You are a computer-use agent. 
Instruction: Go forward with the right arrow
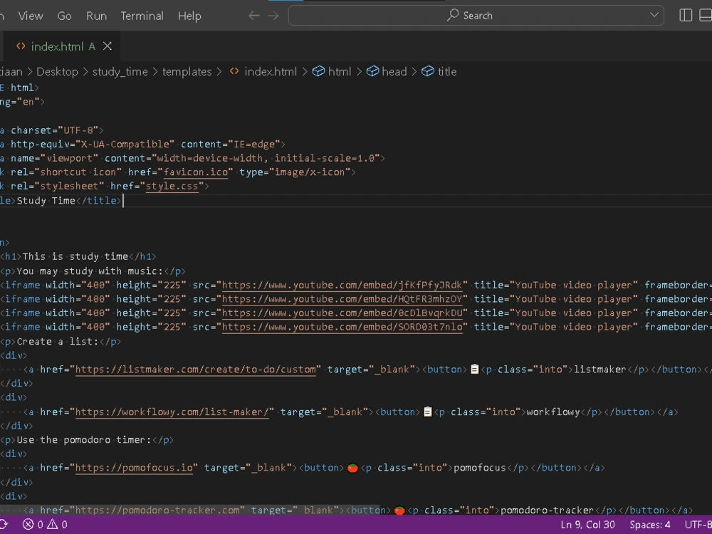pos(273,16)
